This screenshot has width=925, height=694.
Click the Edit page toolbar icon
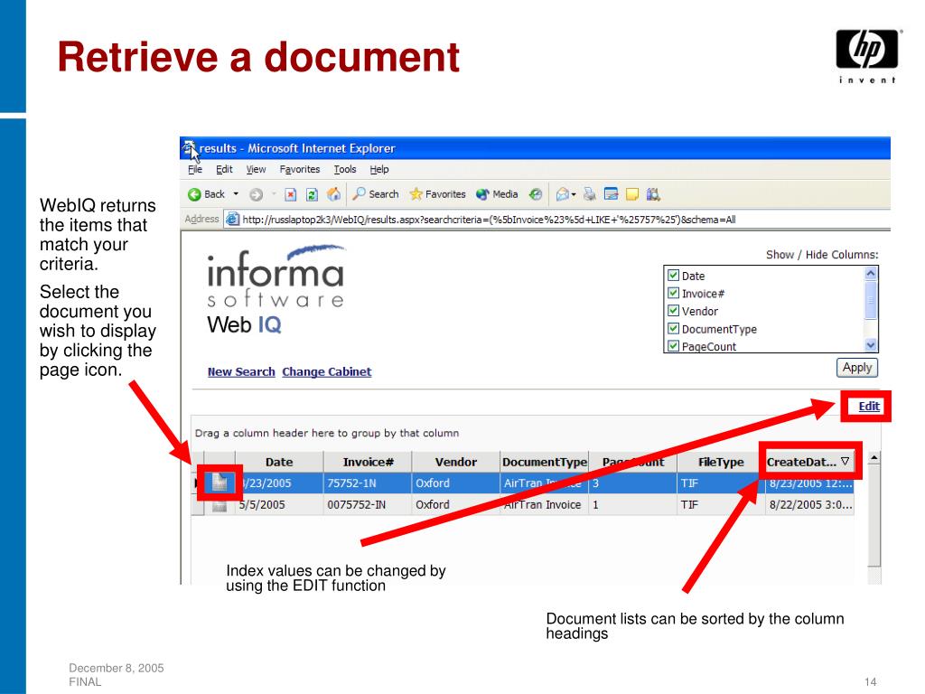click(x=612, y=193)
